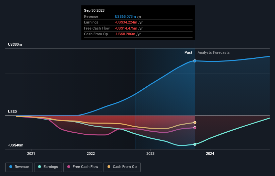Image resolution: width=275 pixels, height=176 pixels.
Task: Click the Cash From Op label in tooltip
Action: (96, 34)
